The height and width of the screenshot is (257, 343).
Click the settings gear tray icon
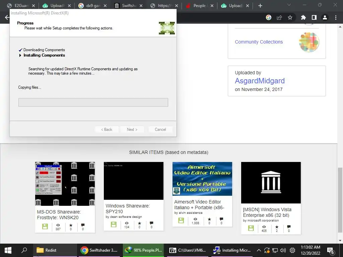pyautogui.click(x=292, y=250)
